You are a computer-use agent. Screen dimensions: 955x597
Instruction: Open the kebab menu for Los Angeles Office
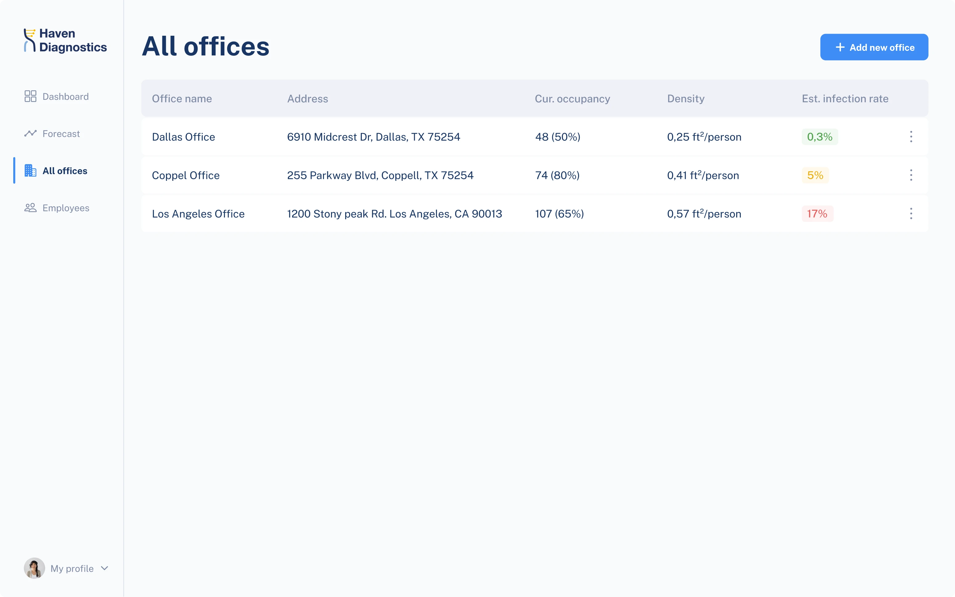911,213
